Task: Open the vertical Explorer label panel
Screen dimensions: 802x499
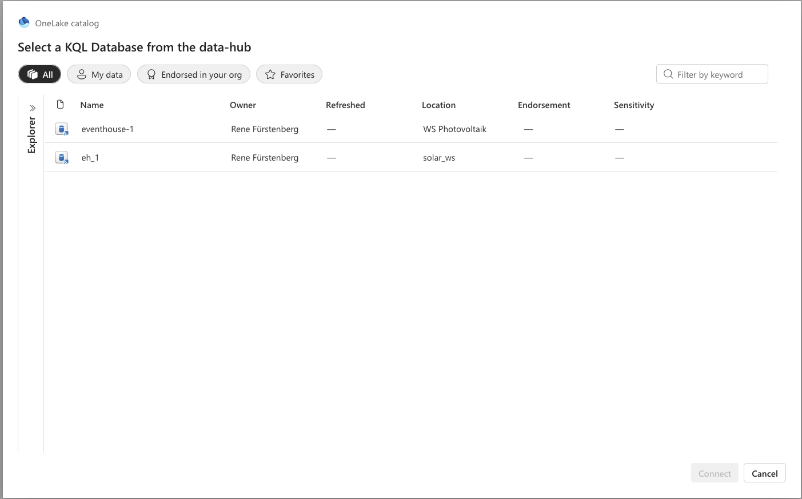Action: coord(31,135)
